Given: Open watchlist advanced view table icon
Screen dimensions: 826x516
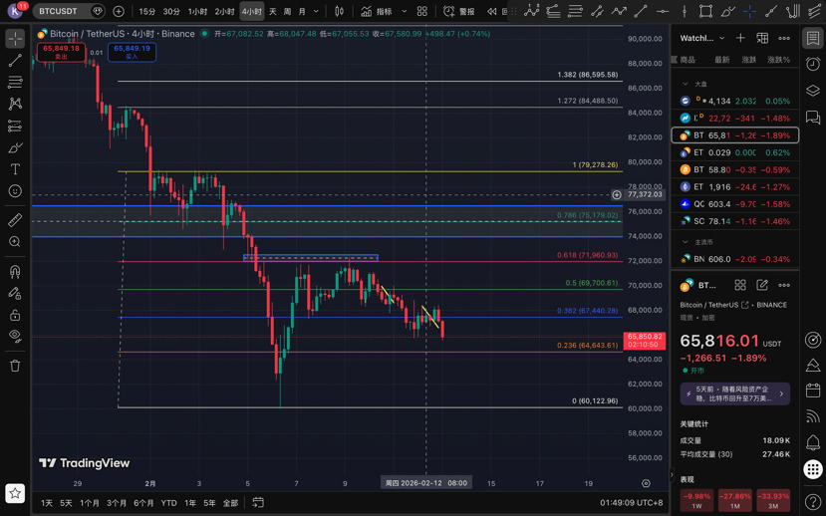Looking at the screenshot, I should 762,38.
